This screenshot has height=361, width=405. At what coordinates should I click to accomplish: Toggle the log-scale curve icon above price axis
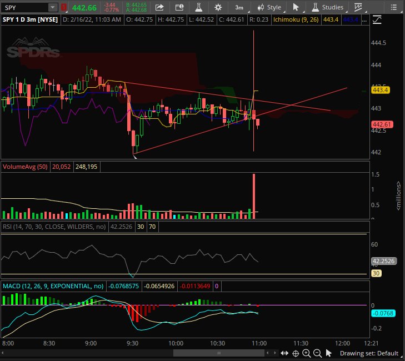(x=377, y=19)
